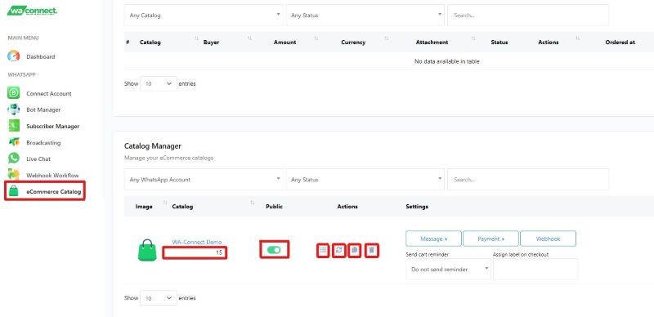Open Subscriber Manager menu item
Image resolution: width=654 pixels, height=317 pixels.
click(x=52, y=126)
